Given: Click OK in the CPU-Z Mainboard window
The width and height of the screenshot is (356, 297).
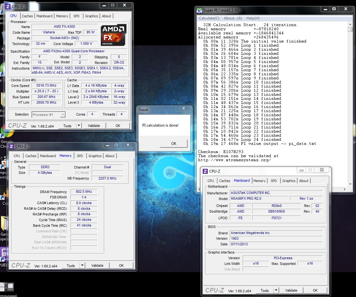Looking at the screenshot, I should [x=315, y=290].
